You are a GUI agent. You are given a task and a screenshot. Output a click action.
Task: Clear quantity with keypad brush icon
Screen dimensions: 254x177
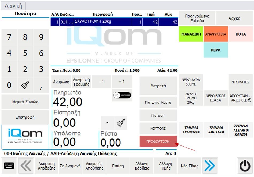(25, 85)
